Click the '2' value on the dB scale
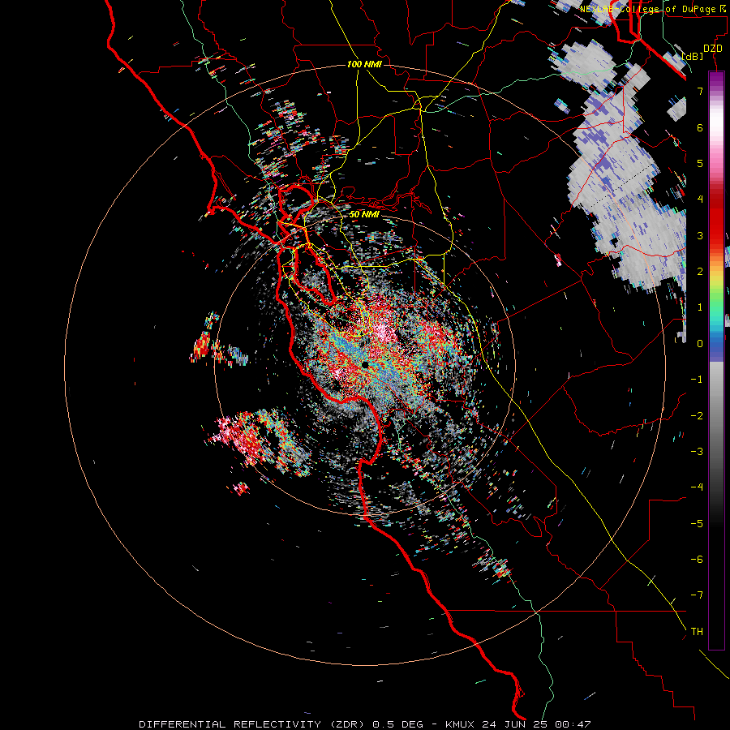 click(x=700, y=272)
